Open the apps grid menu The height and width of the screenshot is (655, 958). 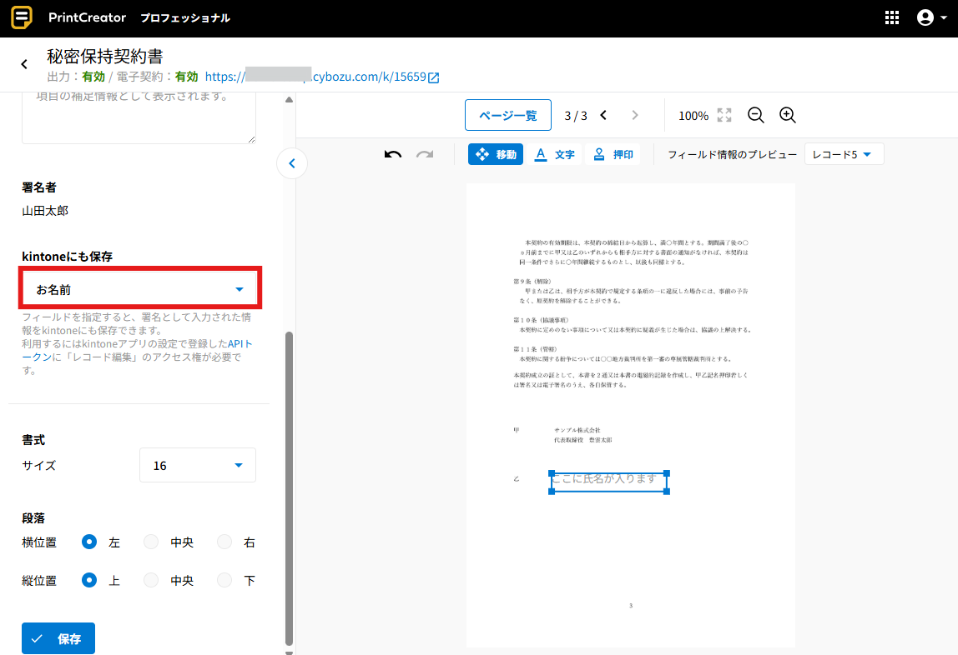click(892, 17)
